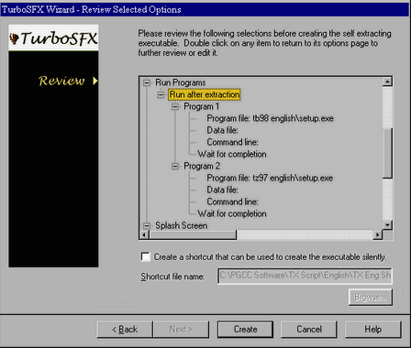
Task: Select Data file row under Program 2
Action: [x=222, y=190]
